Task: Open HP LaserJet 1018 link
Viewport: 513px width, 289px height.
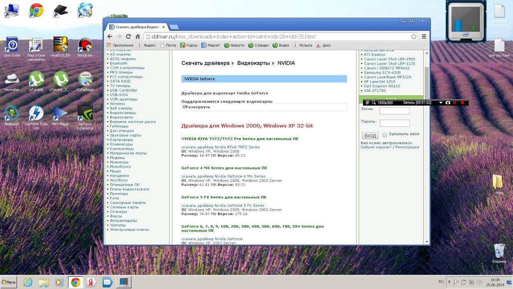Action: pos(379,81)
